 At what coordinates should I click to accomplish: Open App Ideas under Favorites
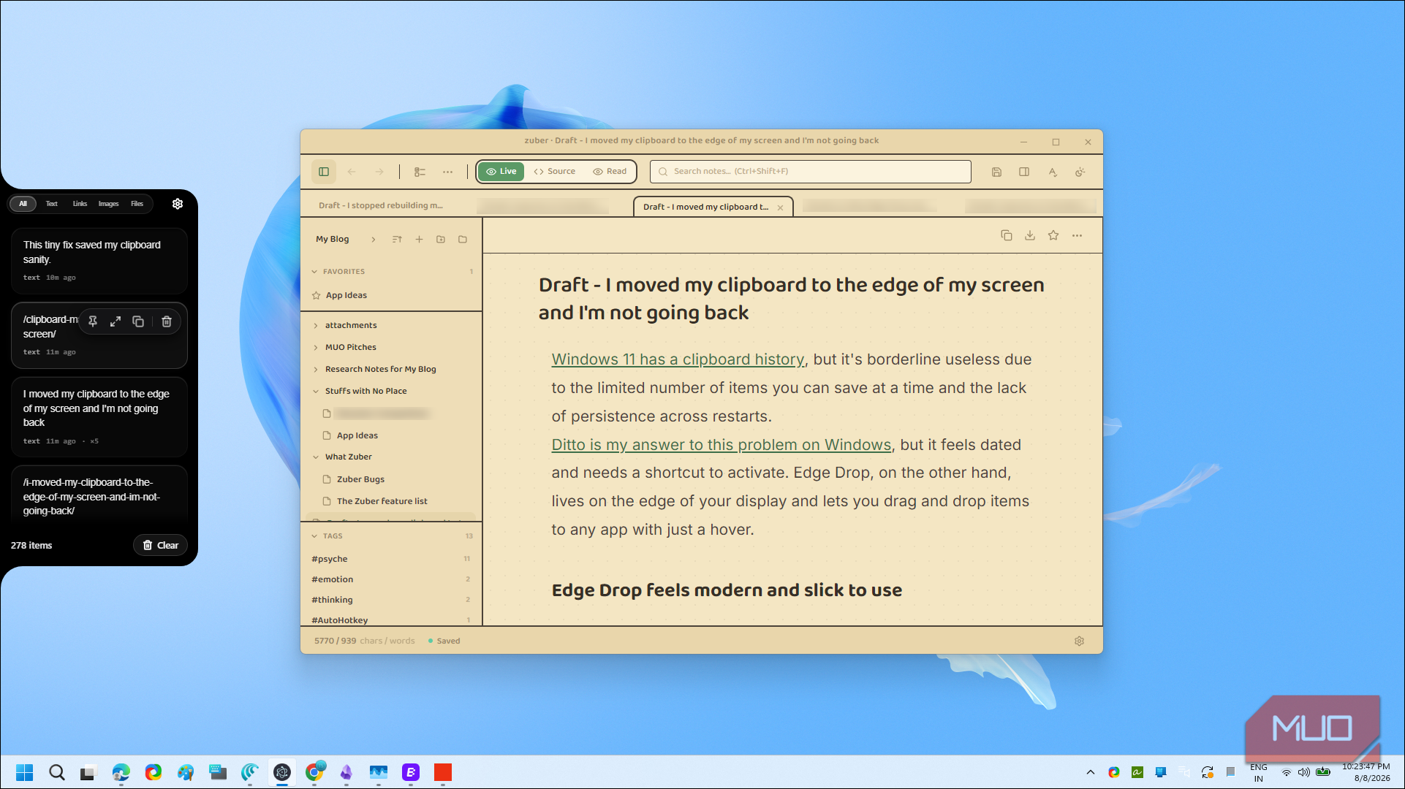(x=346, y=296)
